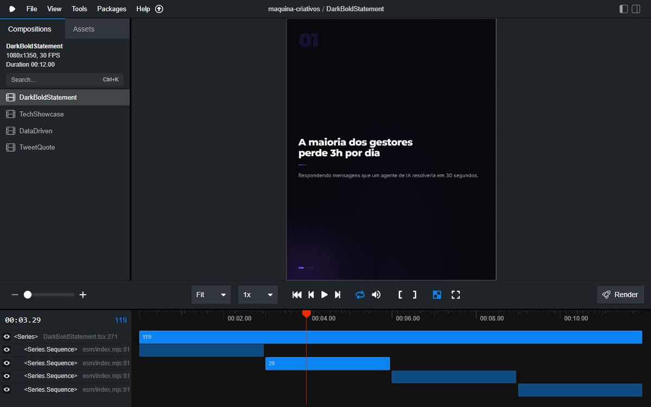Click the frame number 119
The image size is (651, 407).
pyautogui.click(x=121, y=320)
